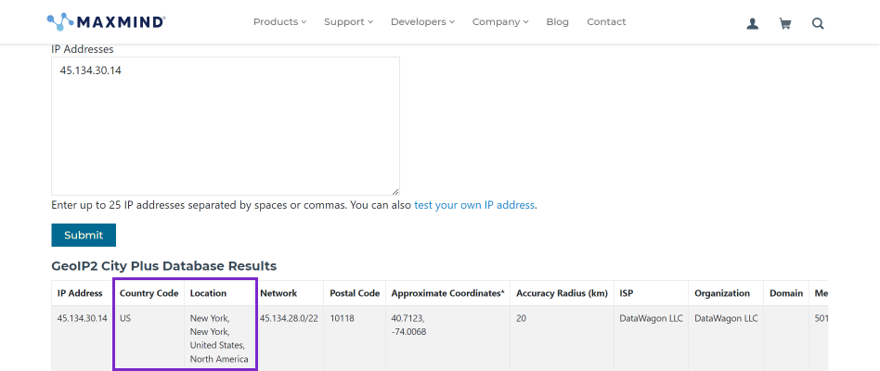Open the Blog page

pos(557,22)
